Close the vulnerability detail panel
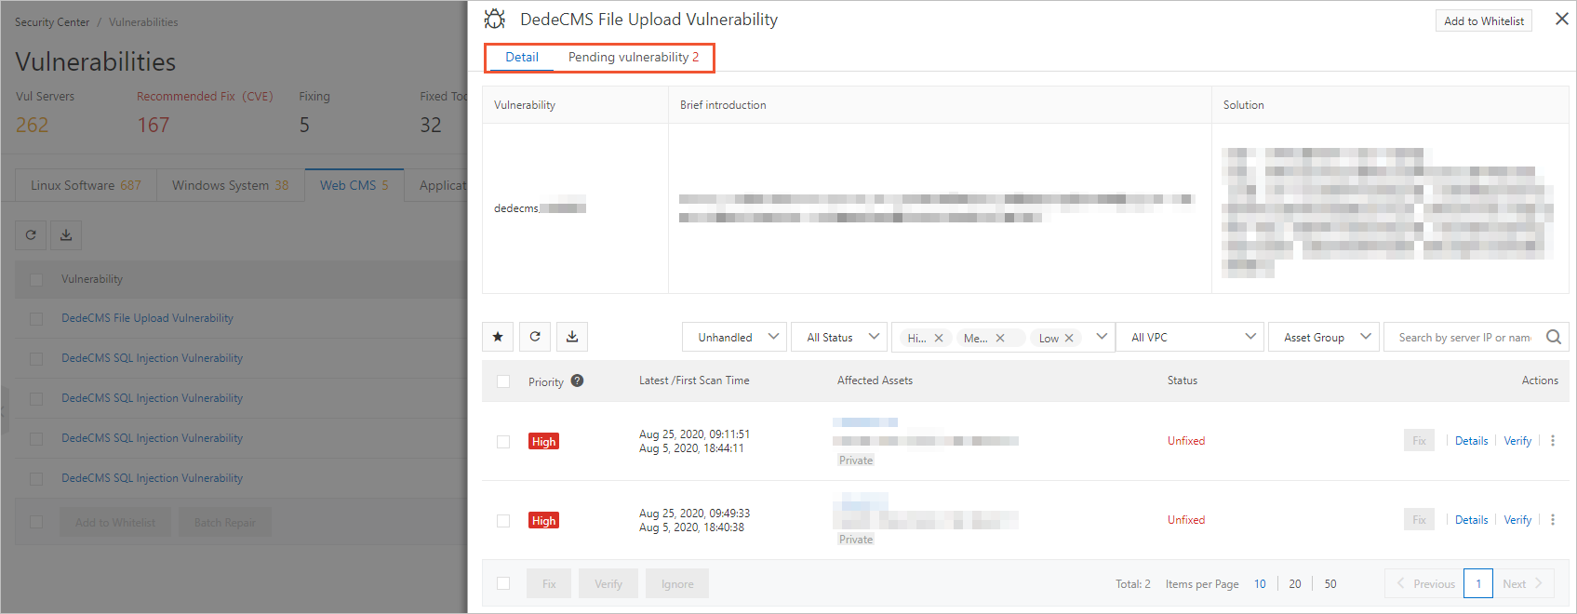The image size is (1577, 614). click(1561, 19)
